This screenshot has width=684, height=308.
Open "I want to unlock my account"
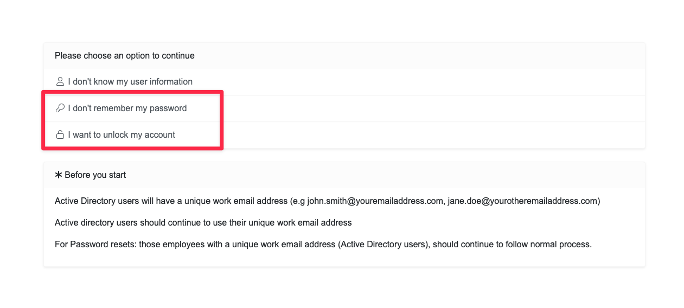(x=122, y=134)
